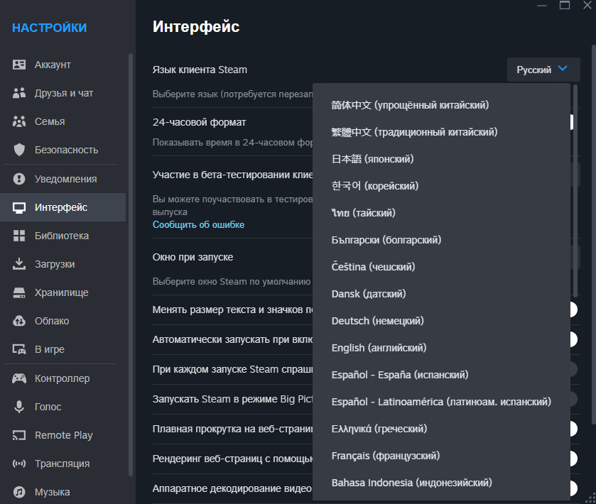Select 한국어 (корейский) language option

(x=441, y=186)
